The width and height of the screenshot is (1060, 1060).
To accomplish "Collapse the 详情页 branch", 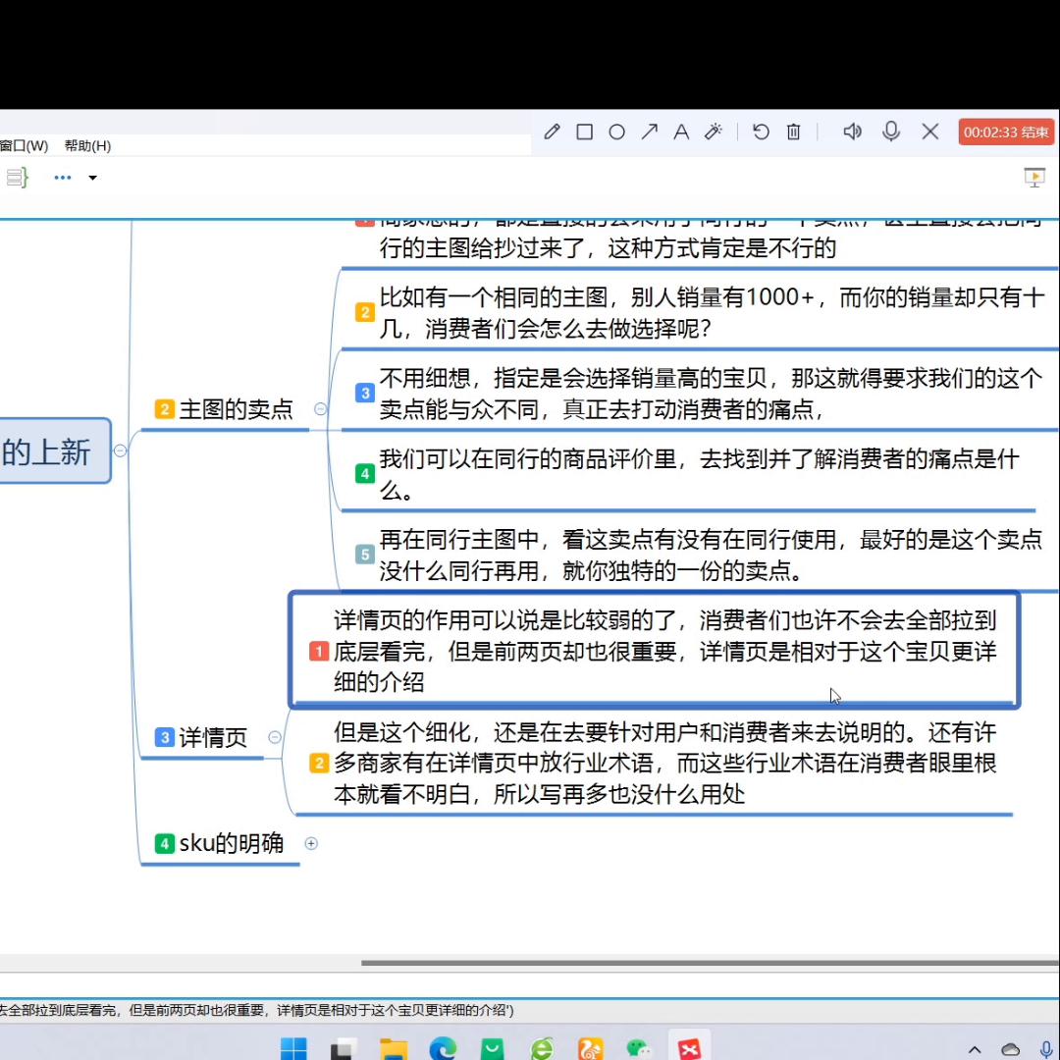I will click(x=274, y=737).
